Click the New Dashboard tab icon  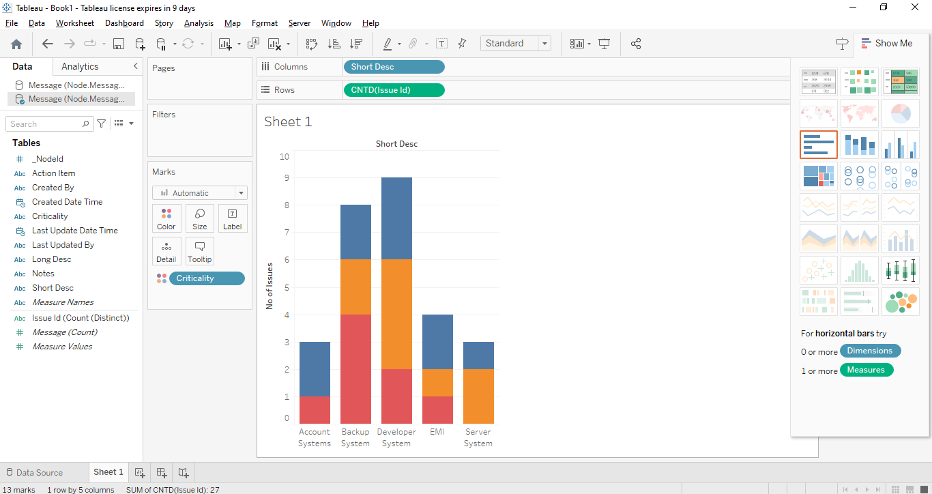(162, 472)
